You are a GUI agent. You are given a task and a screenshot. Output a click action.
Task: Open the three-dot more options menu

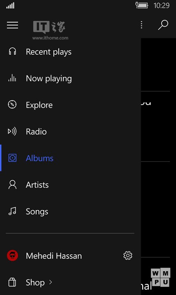(x=142, y=25)
